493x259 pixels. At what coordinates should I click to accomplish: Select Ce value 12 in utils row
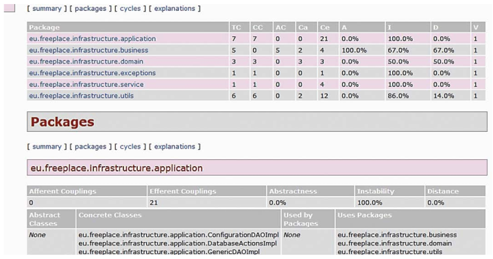point(324,96)
